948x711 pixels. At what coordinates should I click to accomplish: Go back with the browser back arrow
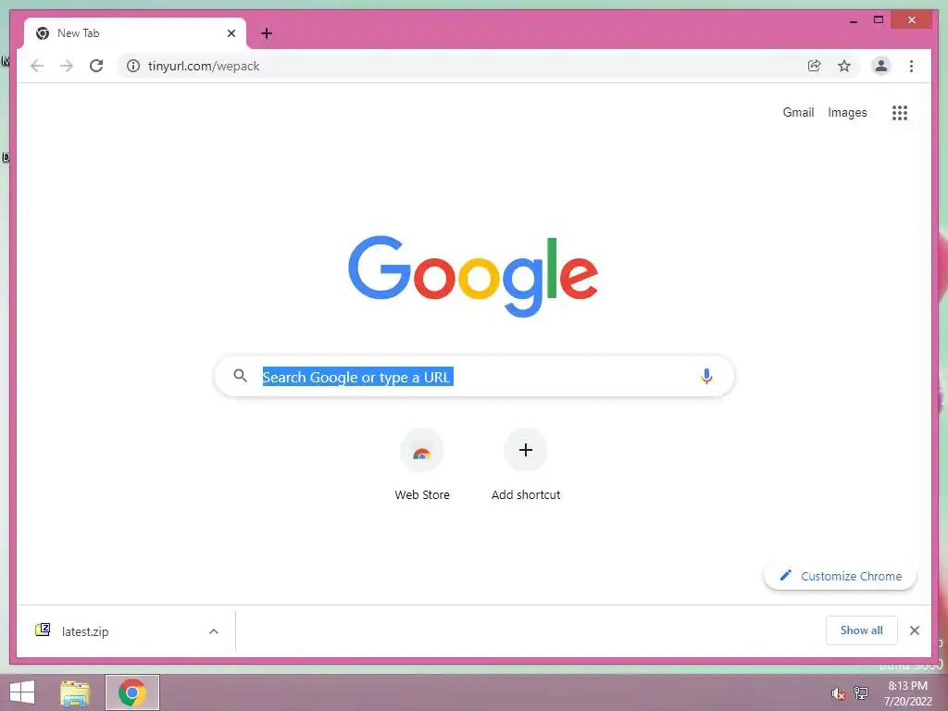tap(37, 66)
